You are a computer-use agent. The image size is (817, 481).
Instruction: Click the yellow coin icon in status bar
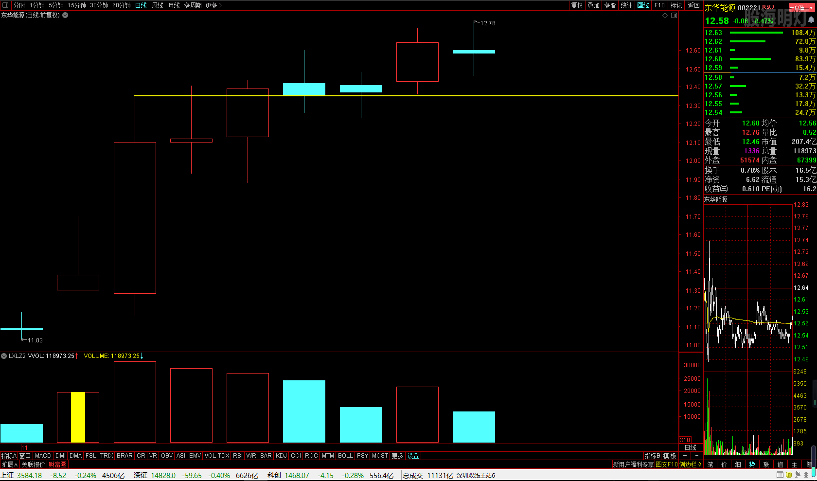coord(789,475)
